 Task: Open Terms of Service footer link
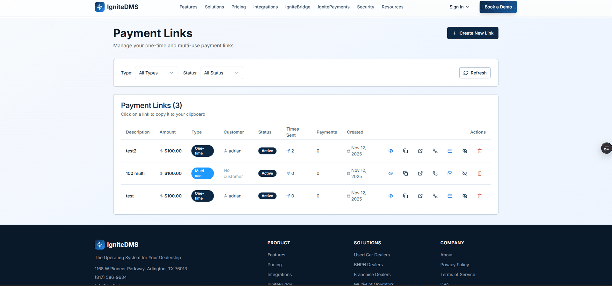pyautogui.click(x=457, y=275)
